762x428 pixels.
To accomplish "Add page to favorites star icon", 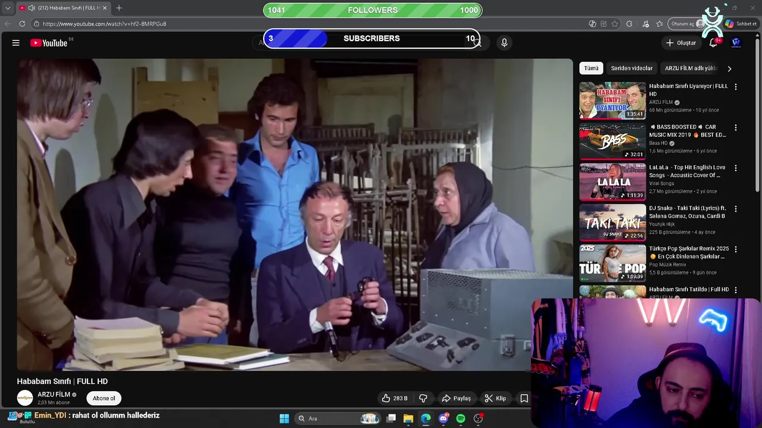I will (x=615, y=24).
